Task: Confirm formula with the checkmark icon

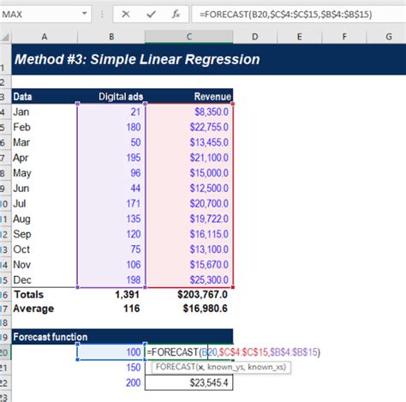Action: click(x=151, y=14)
